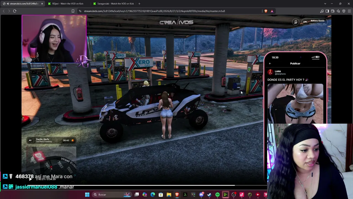Expand the tab search dropdown arrow
Screen dimensions: 353x199
click(x=325, y=4)
